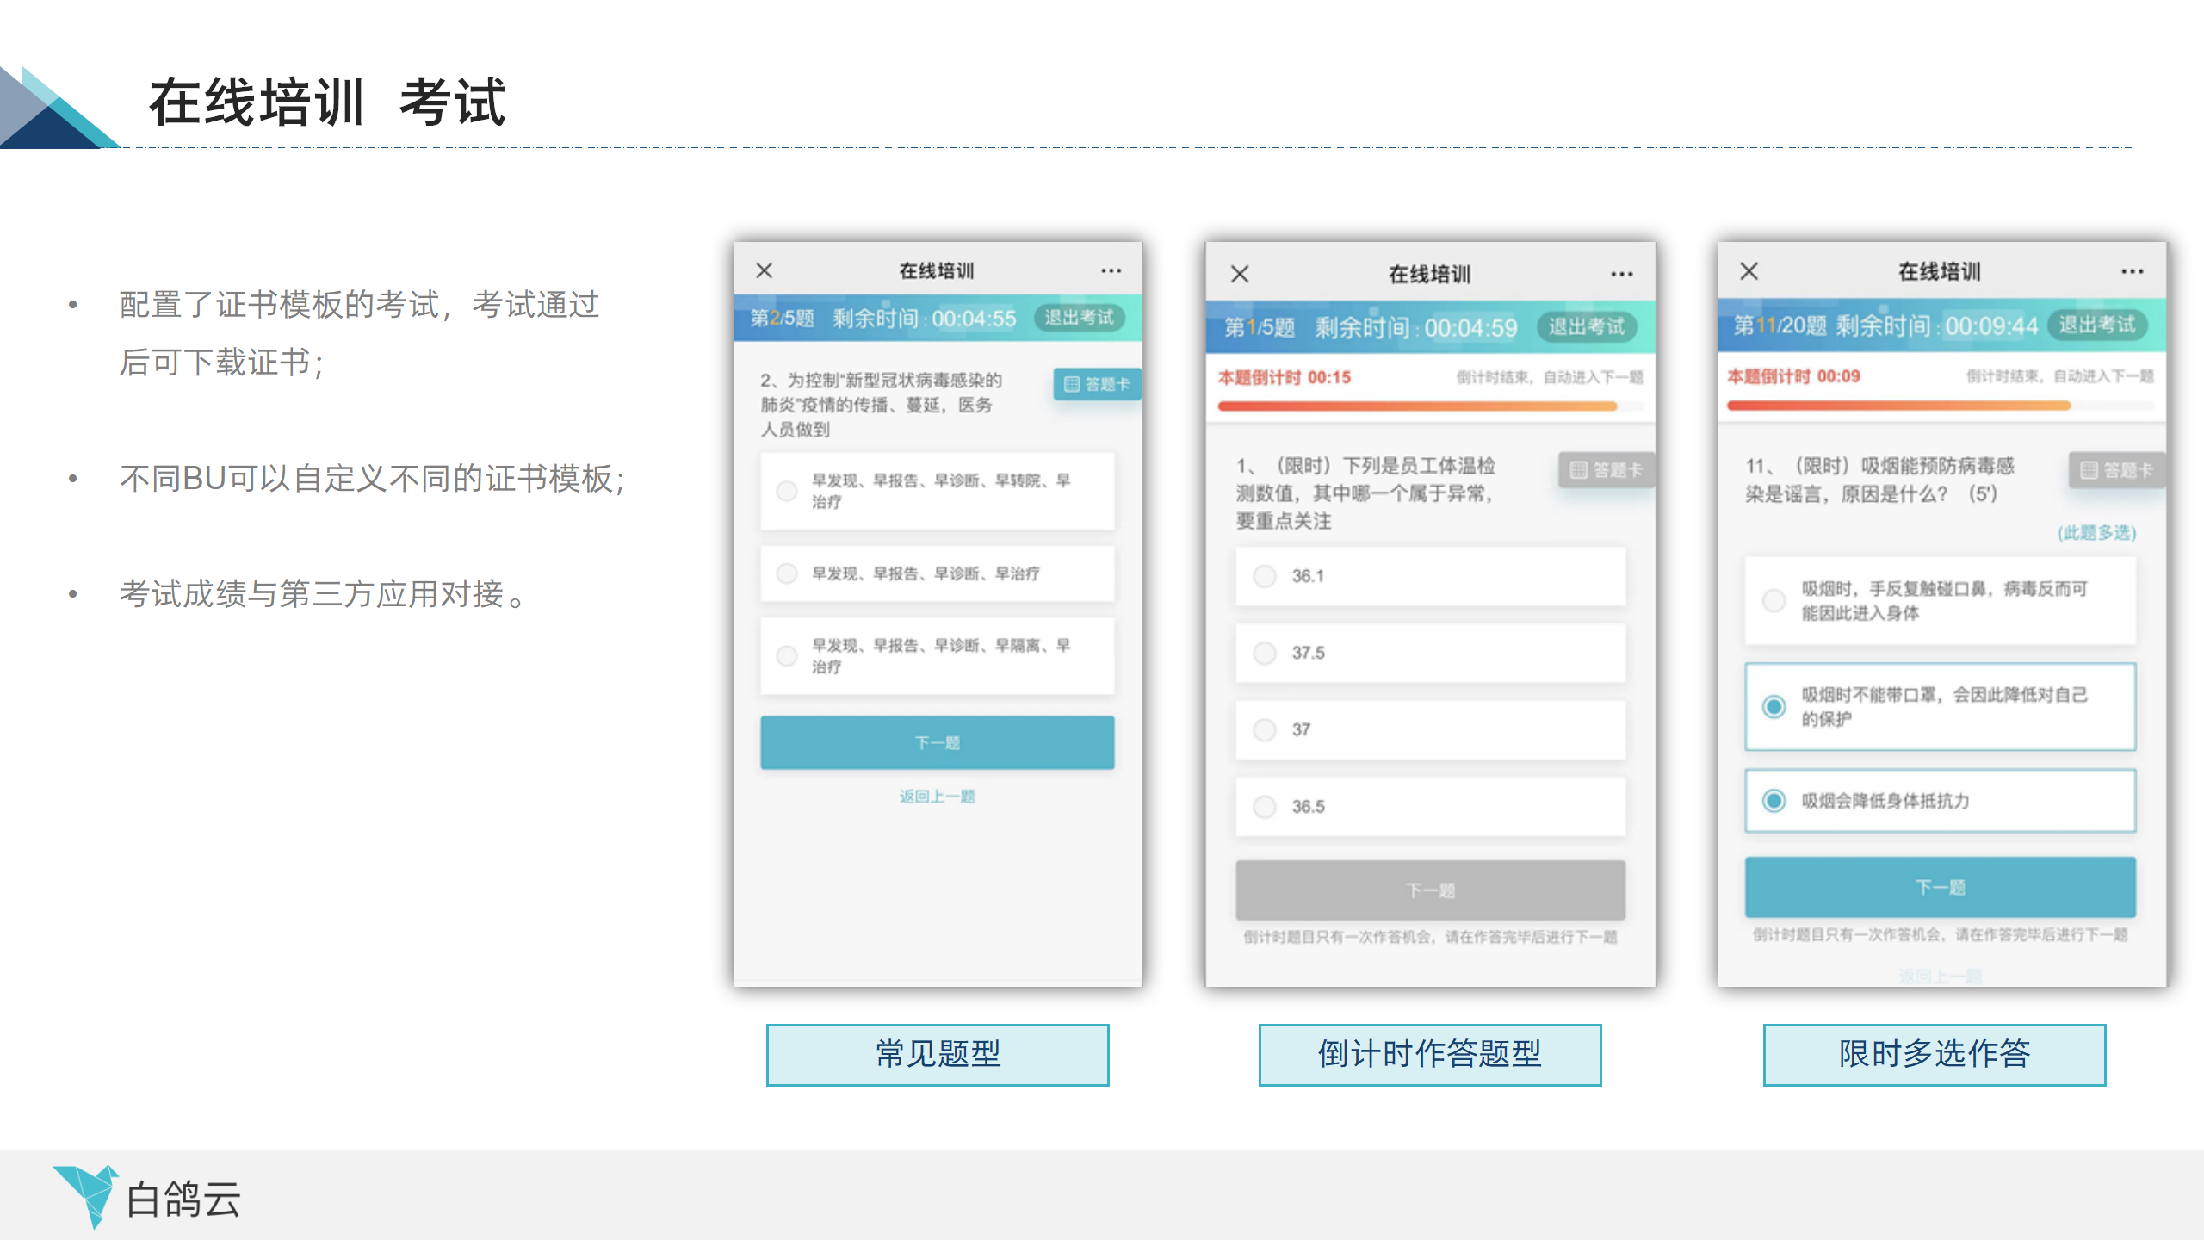The height and width of the screenshot is (1240, 2204).
Task: Click the 常见题型 label box
Action: (938, 1055)
